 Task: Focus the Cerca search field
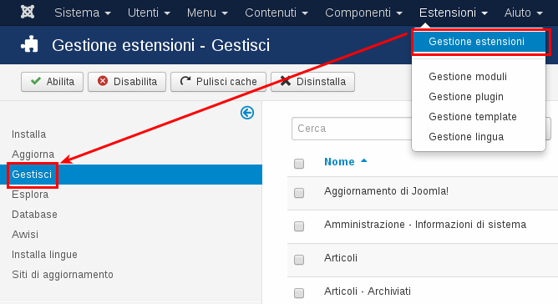pyautogui.click(x=353, y=129)
